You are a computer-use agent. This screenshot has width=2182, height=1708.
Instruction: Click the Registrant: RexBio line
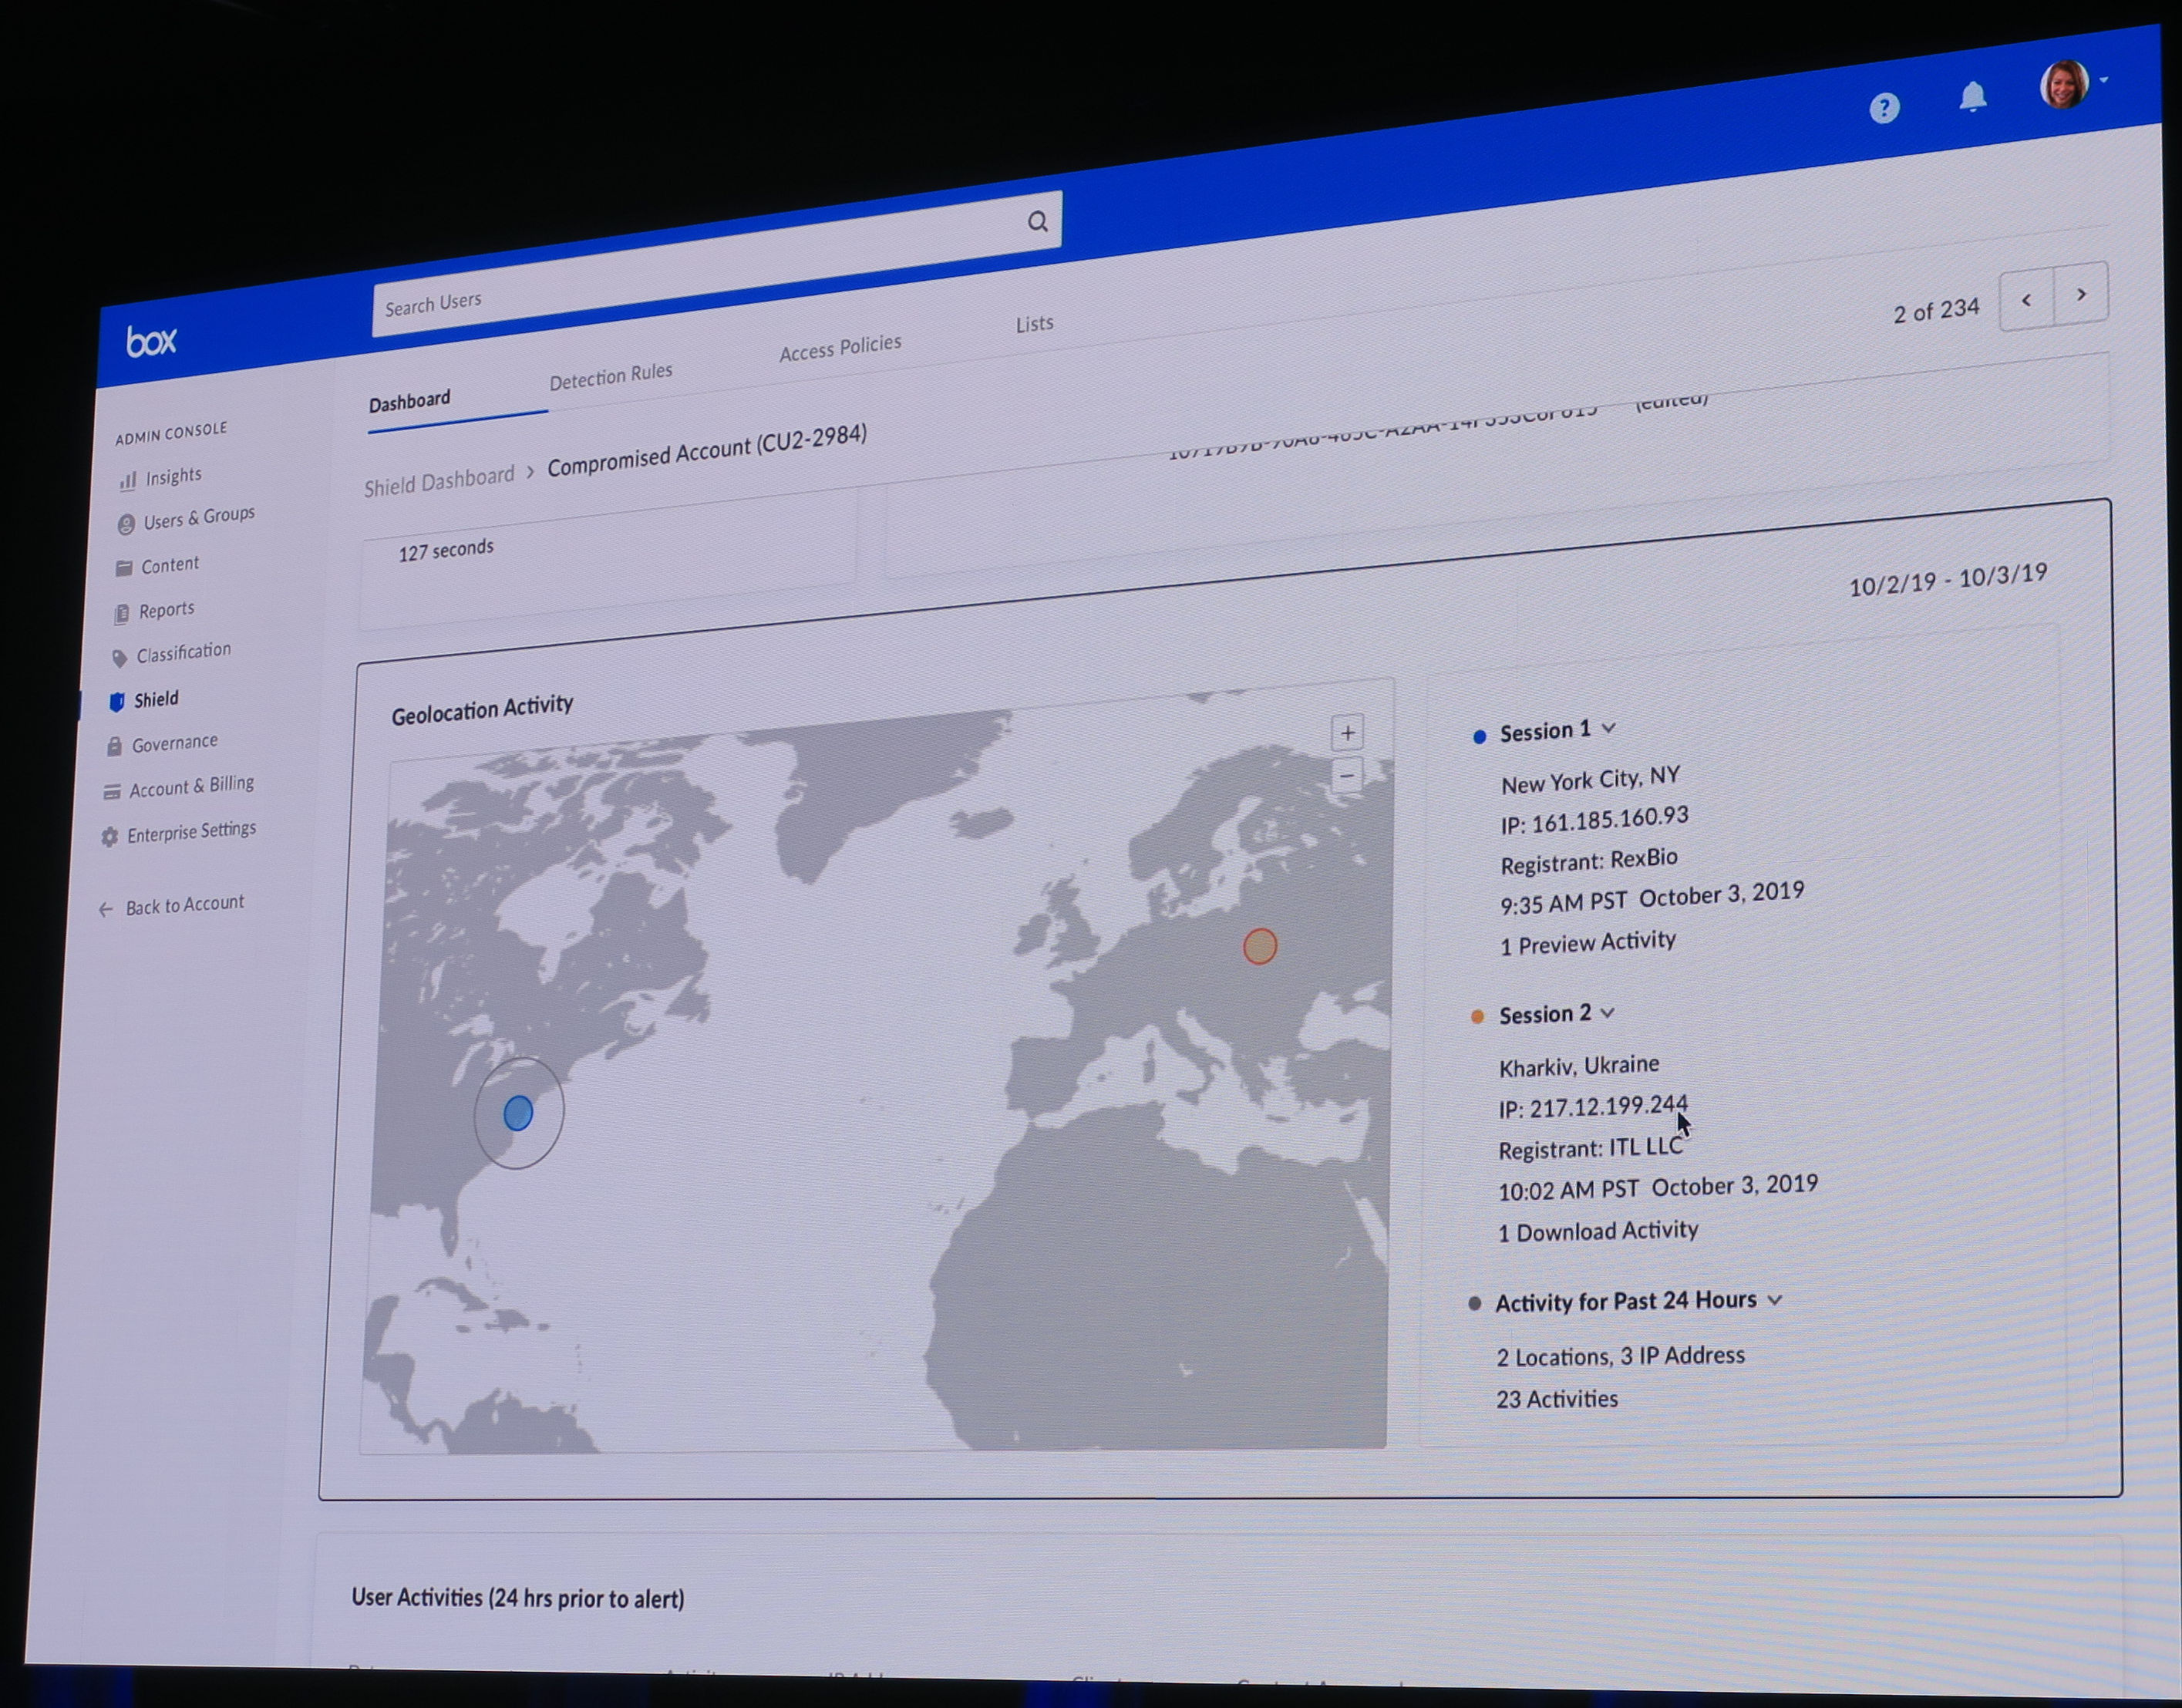click(x=1589, y=860)
